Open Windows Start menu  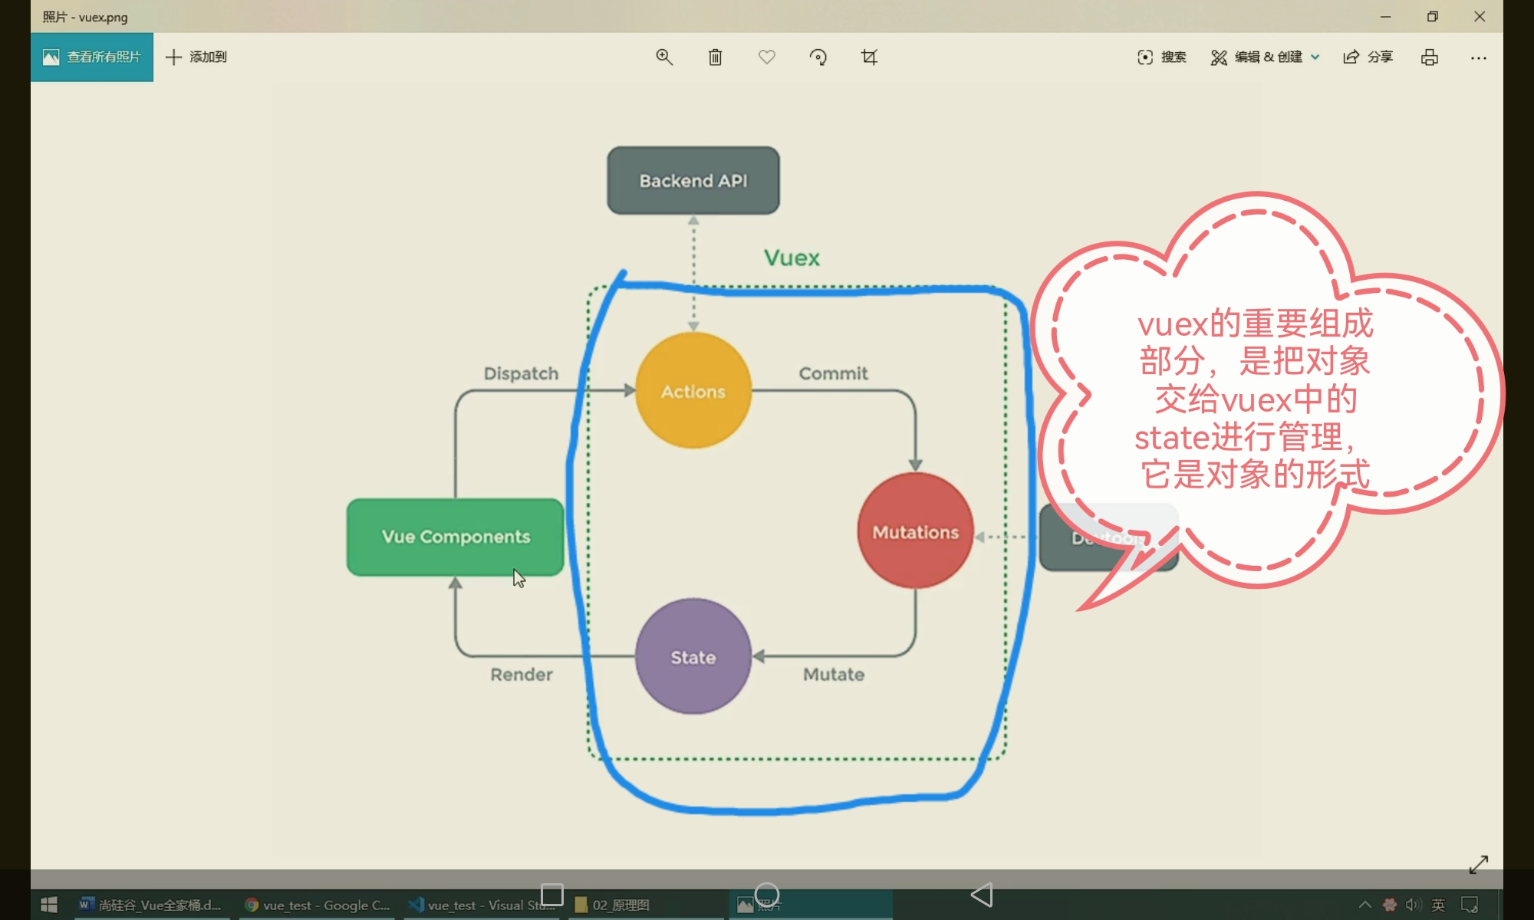click(x=49, y=905)
